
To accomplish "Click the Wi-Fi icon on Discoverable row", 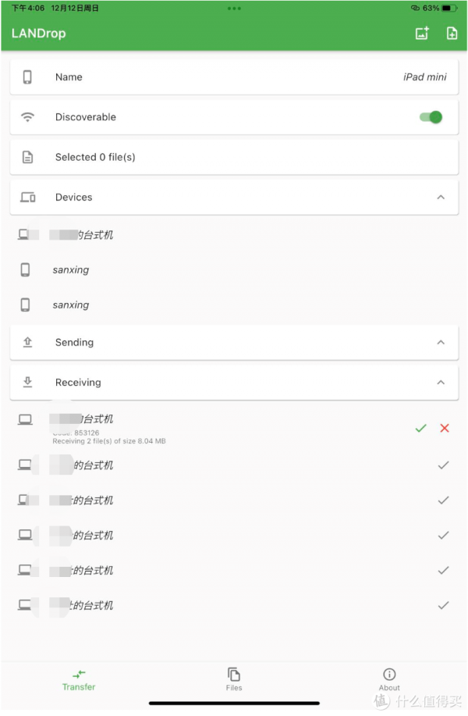I will [28, 116].
